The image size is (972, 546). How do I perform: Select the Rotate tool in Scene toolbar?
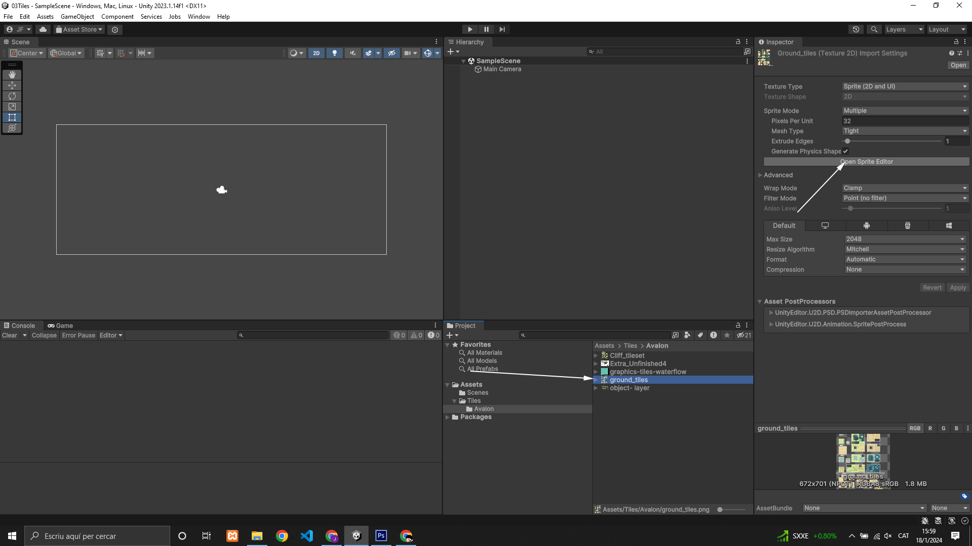click(12, 96)
